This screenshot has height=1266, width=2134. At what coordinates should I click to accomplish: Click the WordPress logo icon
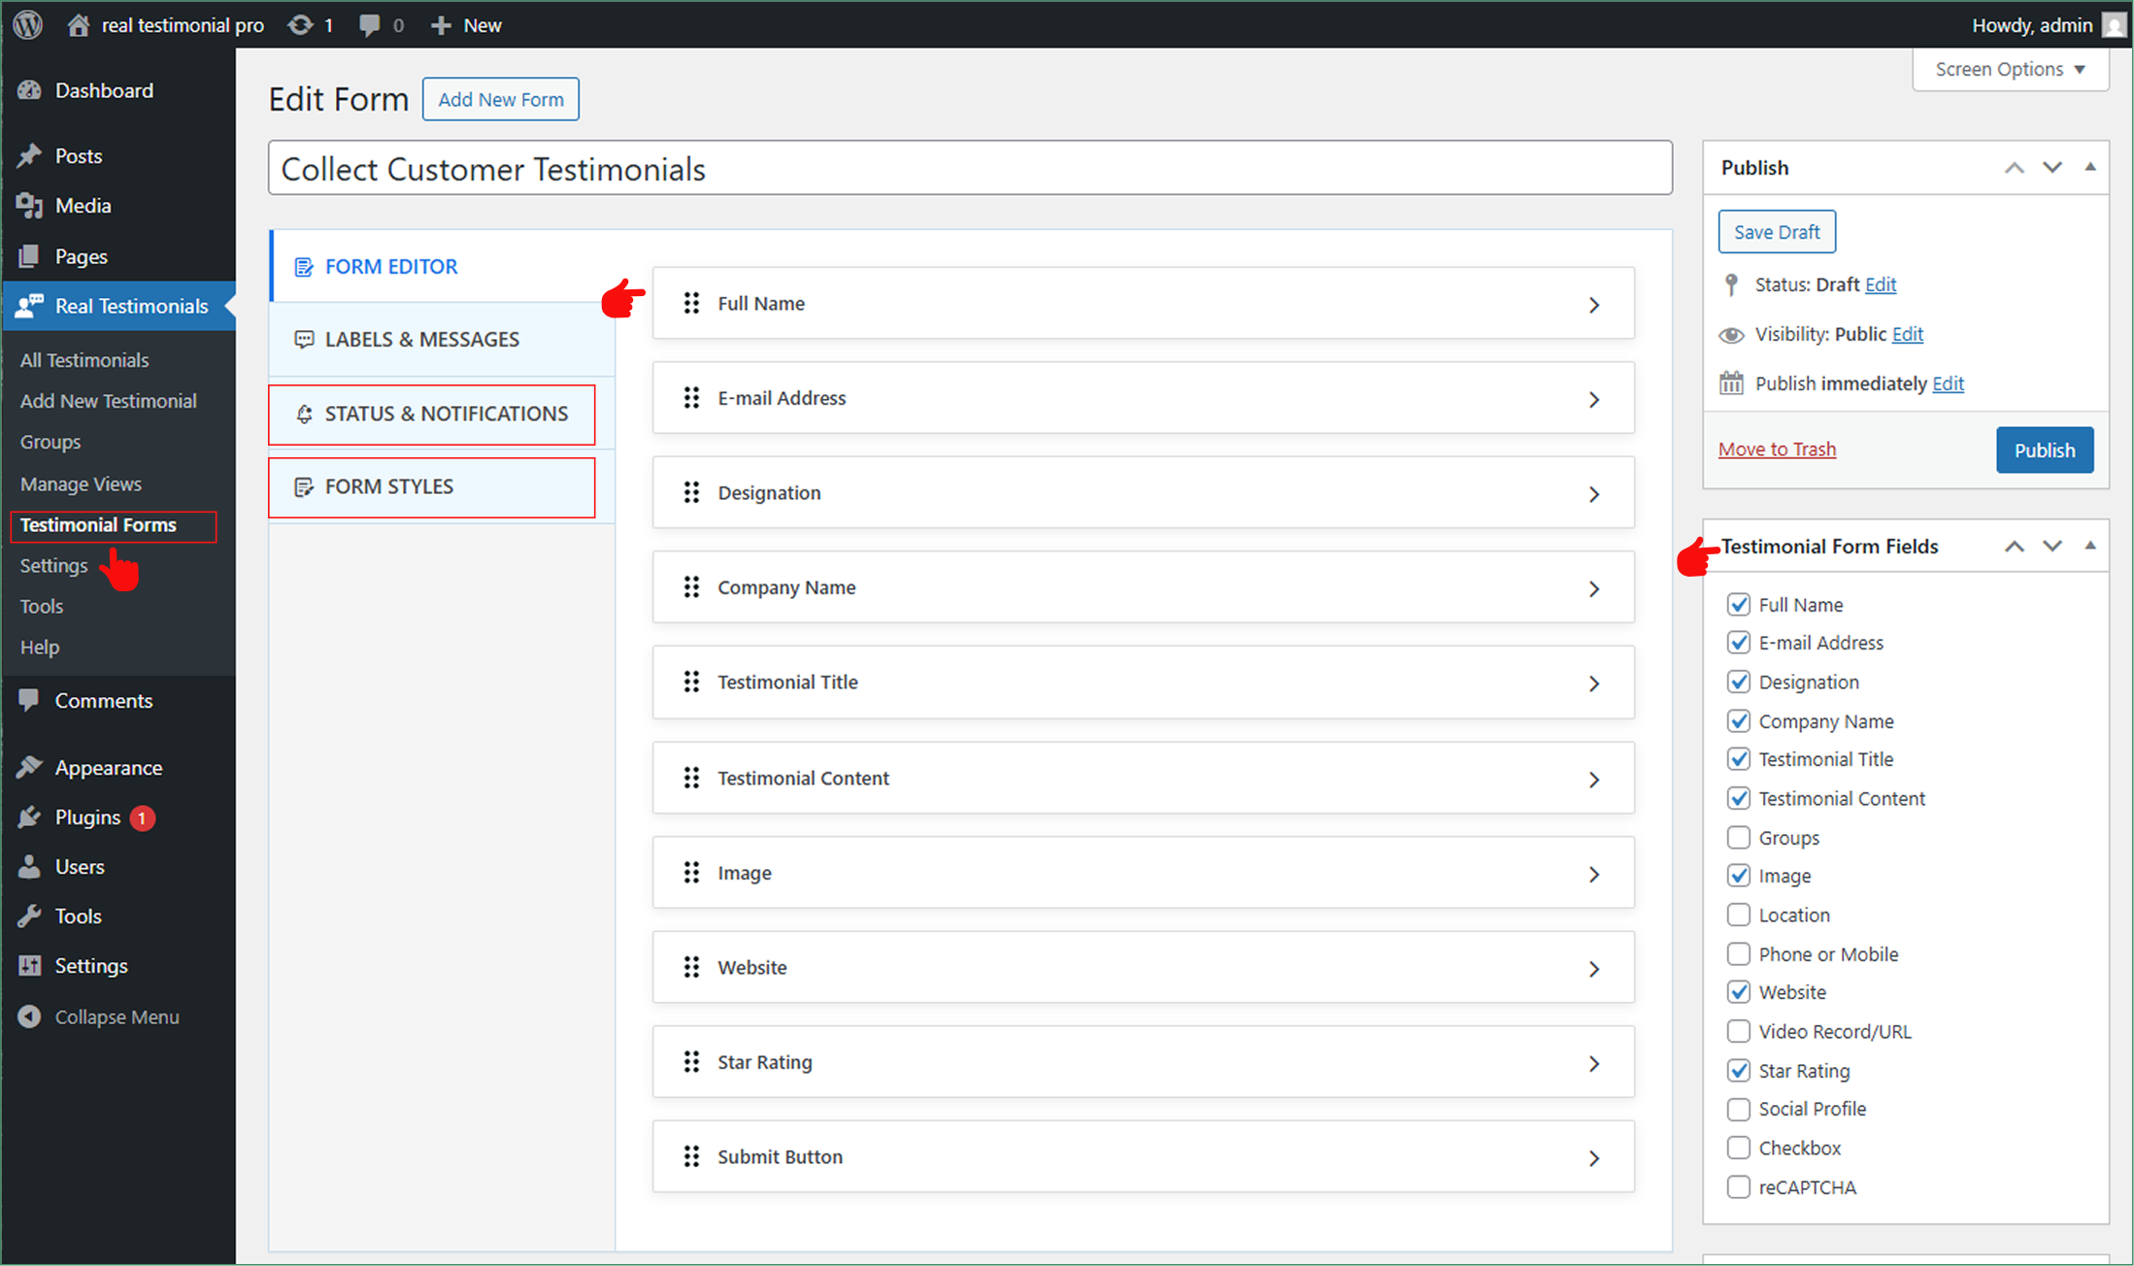coord(28,24)
